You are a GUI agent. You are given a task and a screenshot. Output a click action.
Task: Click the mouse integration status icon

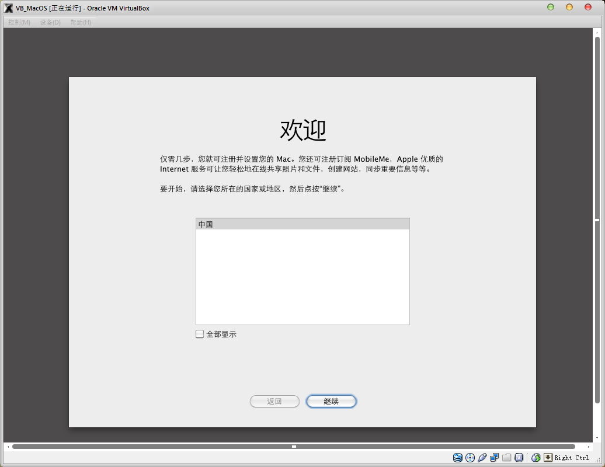[x=536, y=458]
